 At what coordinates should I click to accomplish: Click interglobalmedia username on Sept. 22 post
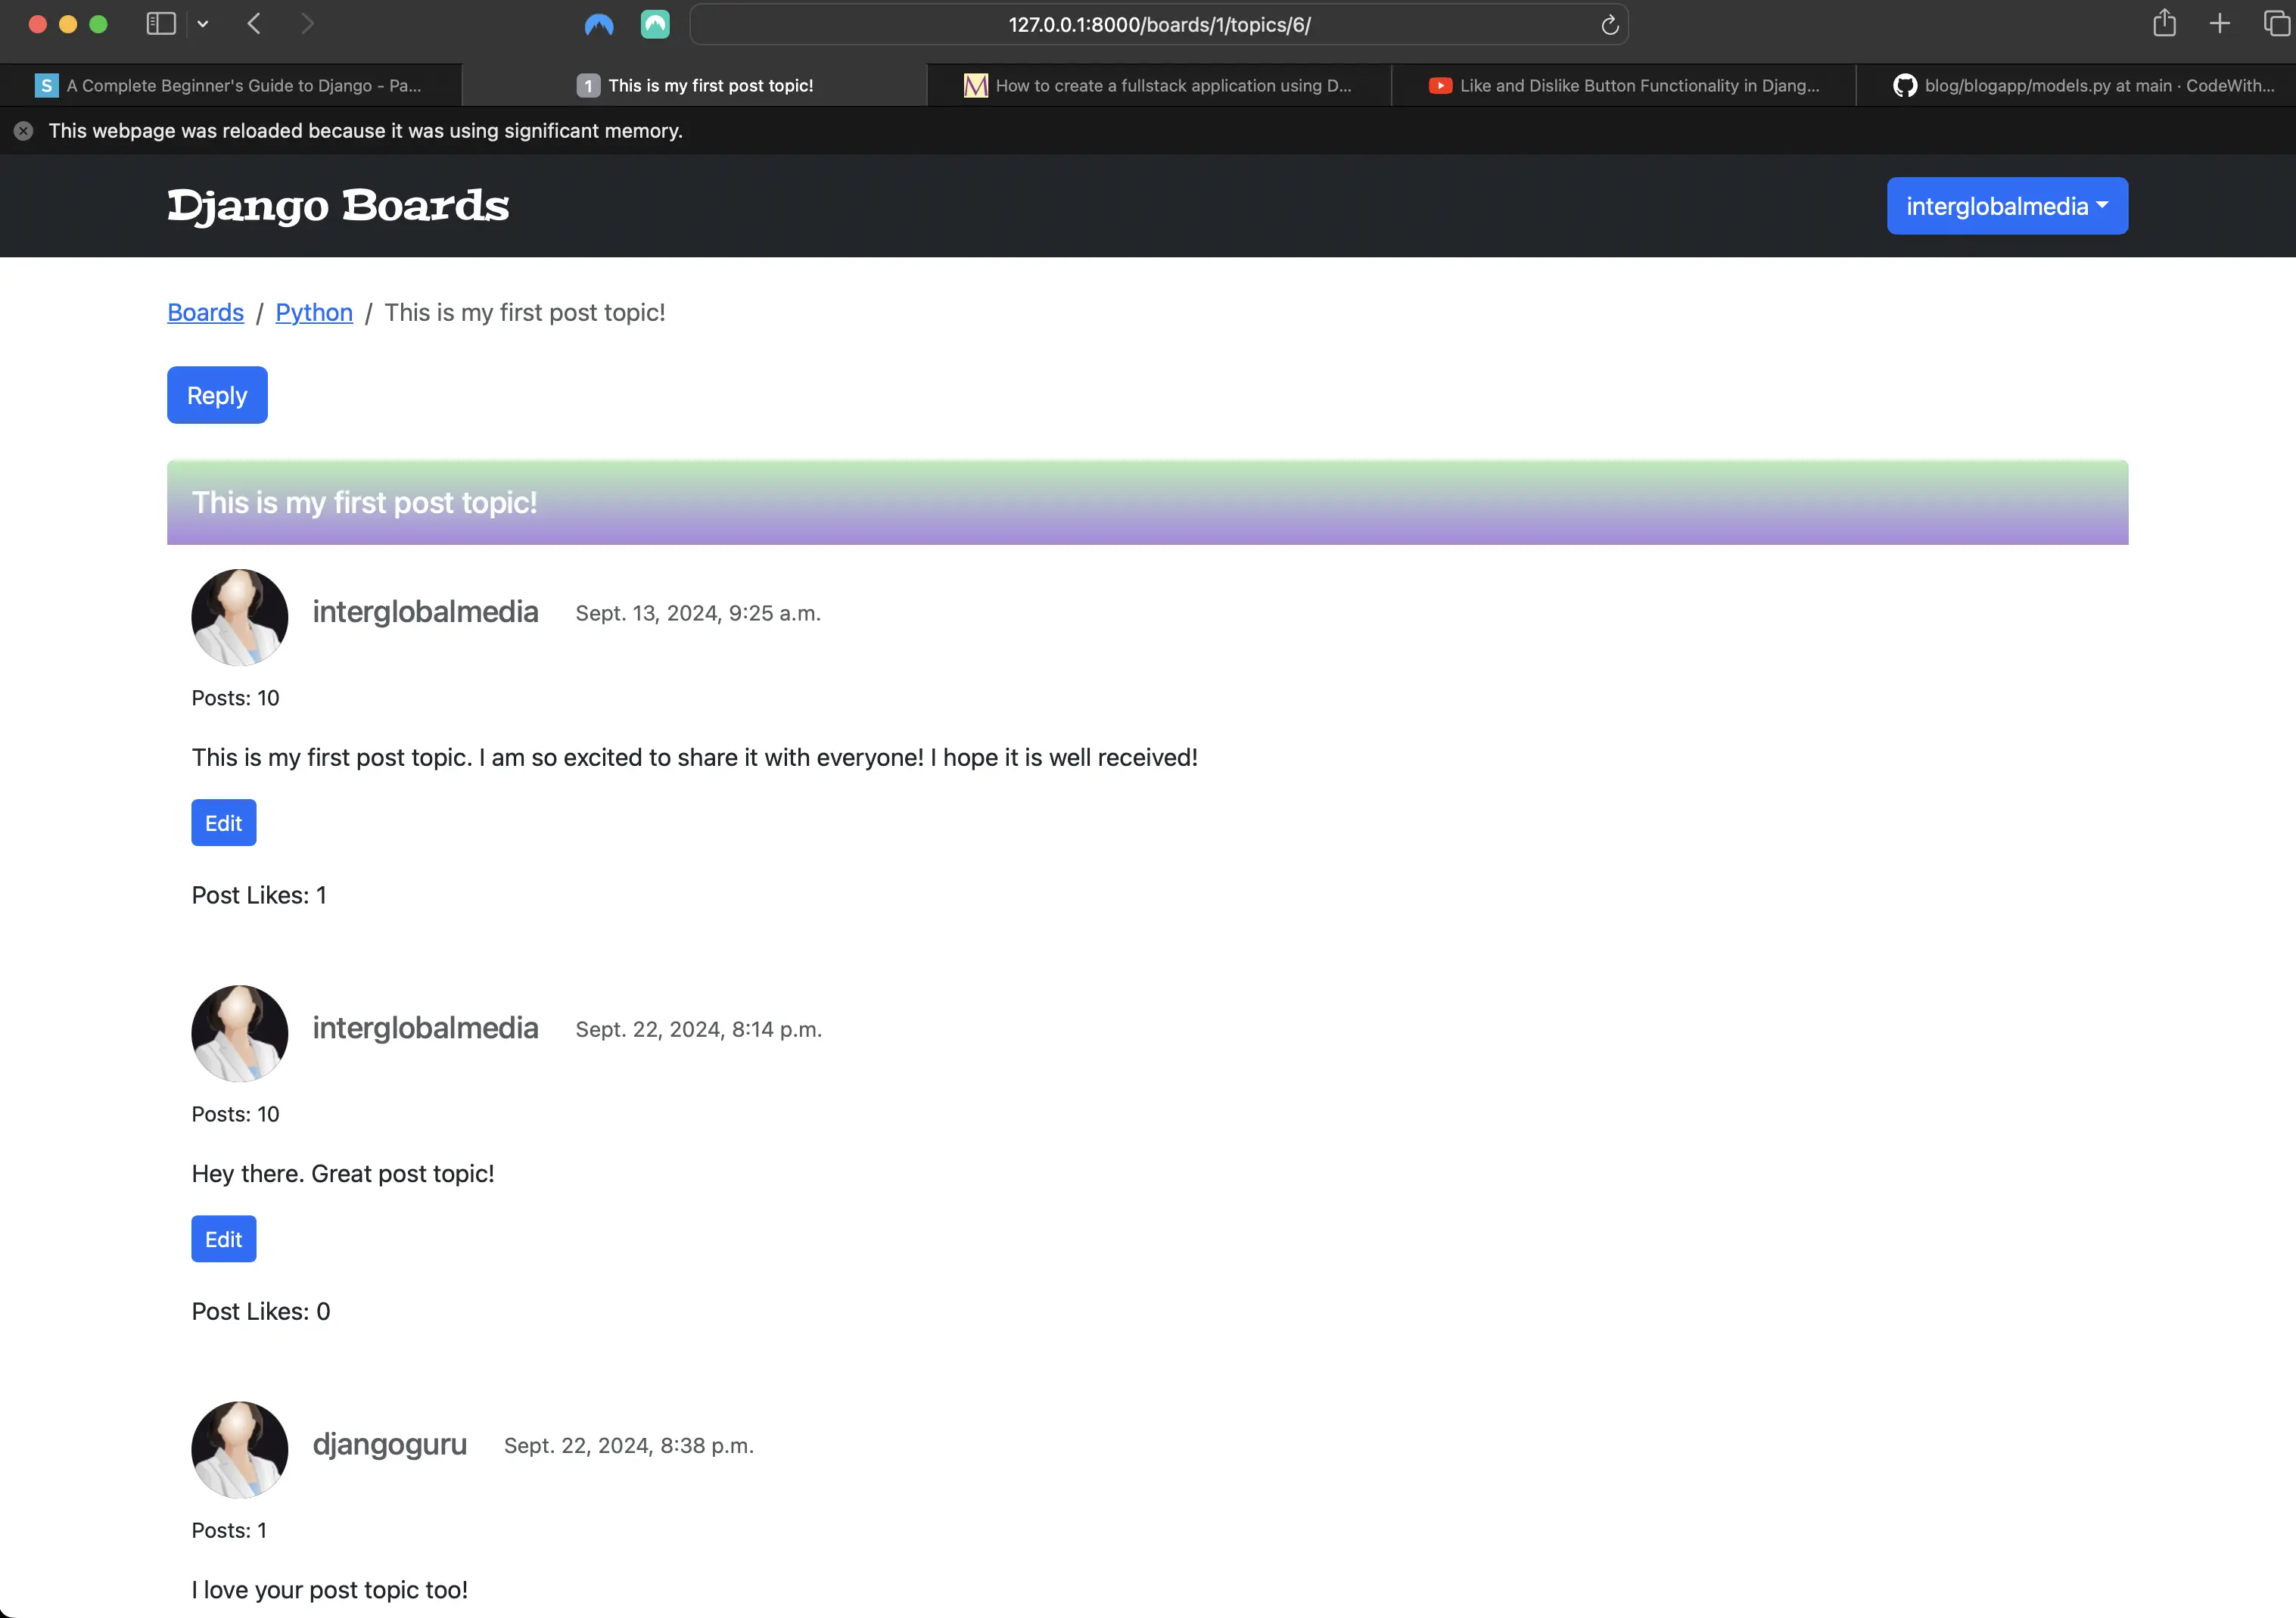pos(425,1028)
